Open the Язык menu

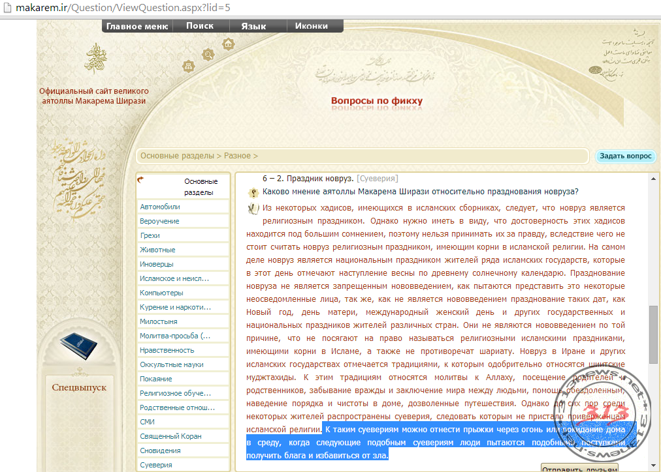253,26
